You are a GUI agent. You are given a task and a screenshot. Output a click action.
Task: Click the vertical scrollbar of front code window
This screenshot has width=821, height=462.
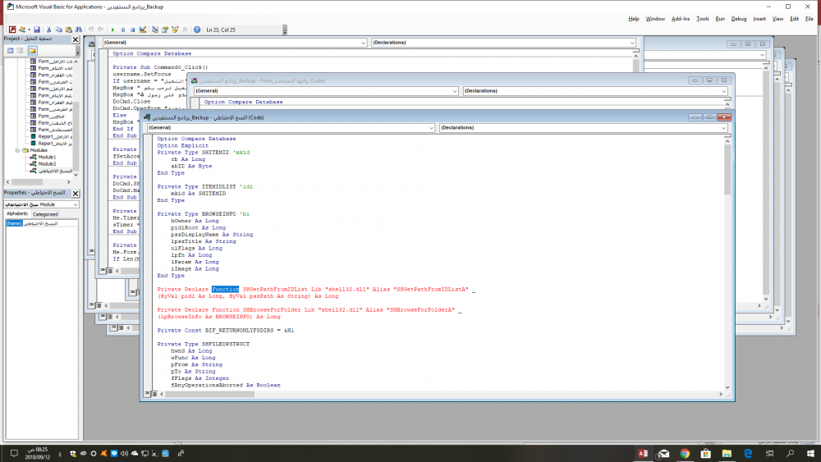click(727, 264)
